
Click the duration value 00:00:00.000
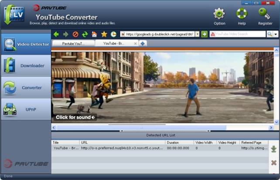178,148
